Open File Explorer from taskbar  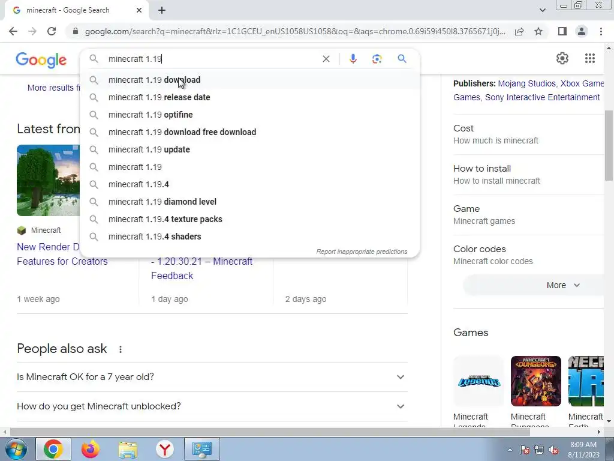pyautogui.click(x=128, y=449)
